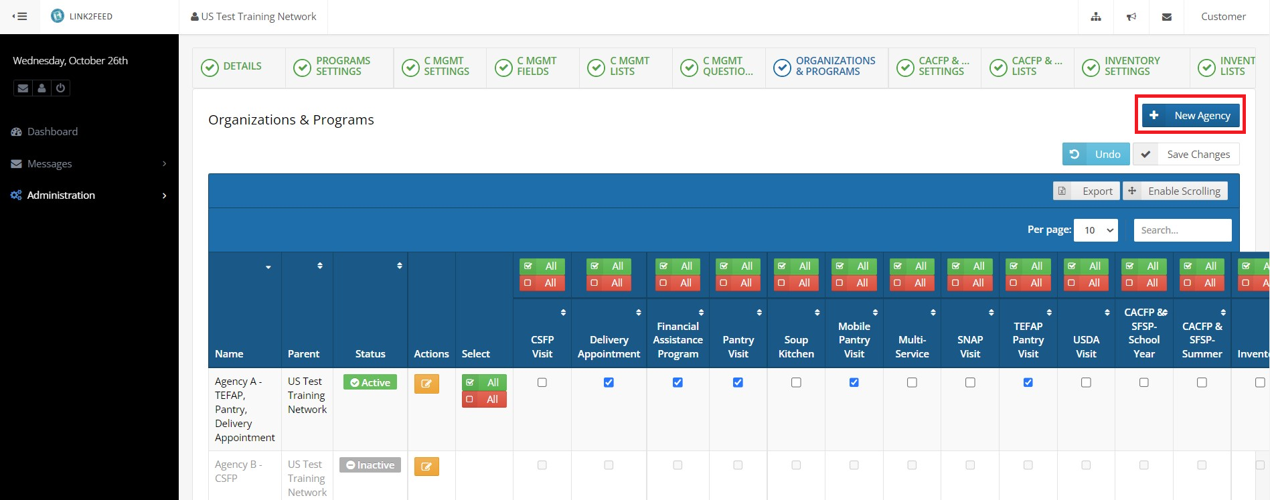Open the envelope mail icon in top bar
The image size is (1270, 500).
pos(1167,17)
